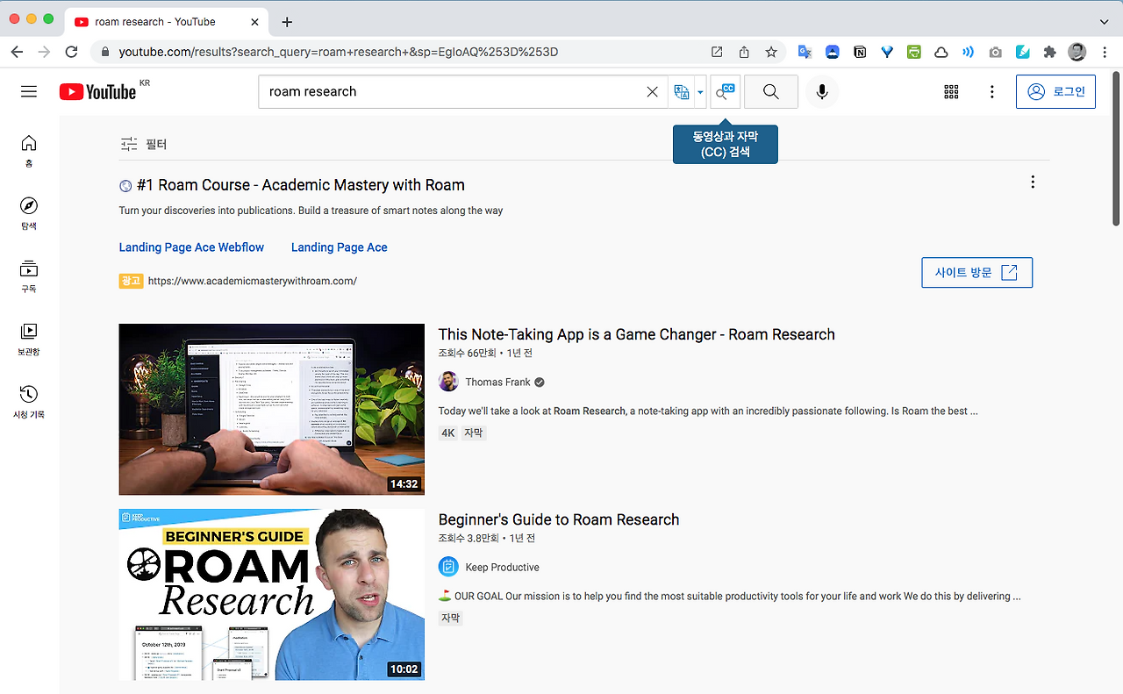Click the Thomas Frank channel avatar
1123x694 pixels.
(448, 382)
